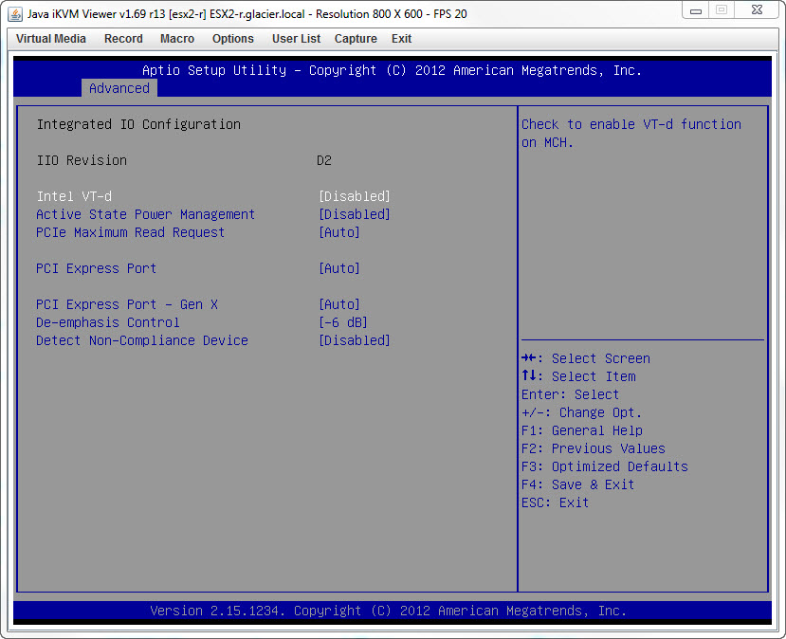Viewport: 786px width, 639px height.
Task: Open the Virtual Media menu
Action: pyautogui.click(x=50, y=39)
